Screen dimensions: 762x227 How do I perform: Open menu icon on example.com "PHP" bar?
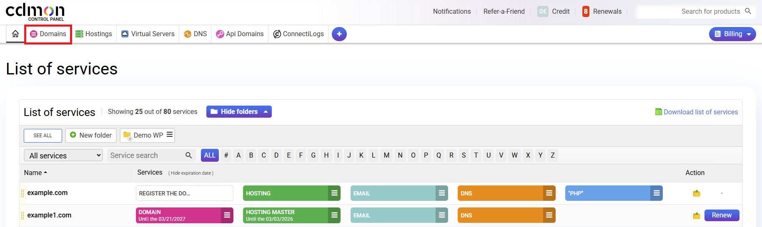(657, 193)
